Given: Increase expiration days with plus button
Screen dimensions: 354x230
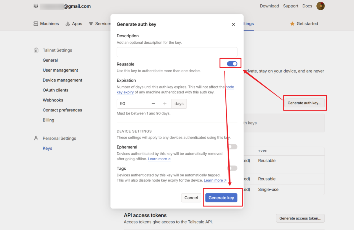Looking at the screenshot, I should (x=165, y=104).
